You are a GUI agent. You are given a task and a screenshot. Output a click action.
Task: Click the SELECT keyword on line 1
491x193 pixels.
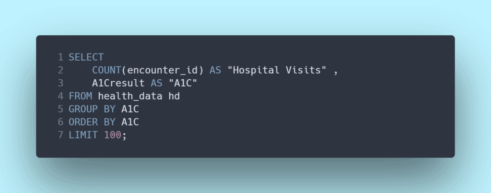(86, 57)
